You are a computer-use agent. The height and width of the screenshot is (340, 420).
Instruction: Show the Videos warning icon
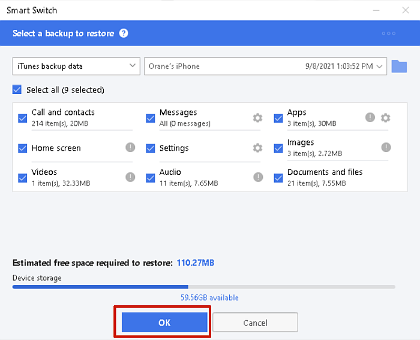coord(130,177)
